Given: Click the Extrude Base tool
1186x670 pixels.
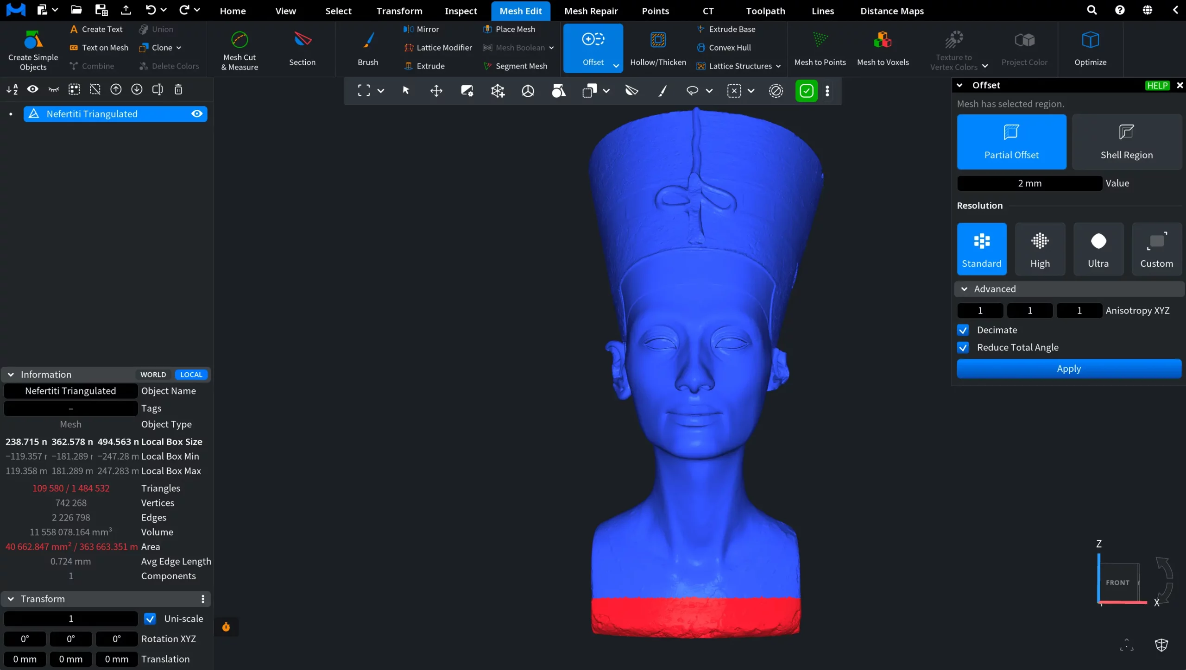Looking at the screenshot, I should 725,29.
